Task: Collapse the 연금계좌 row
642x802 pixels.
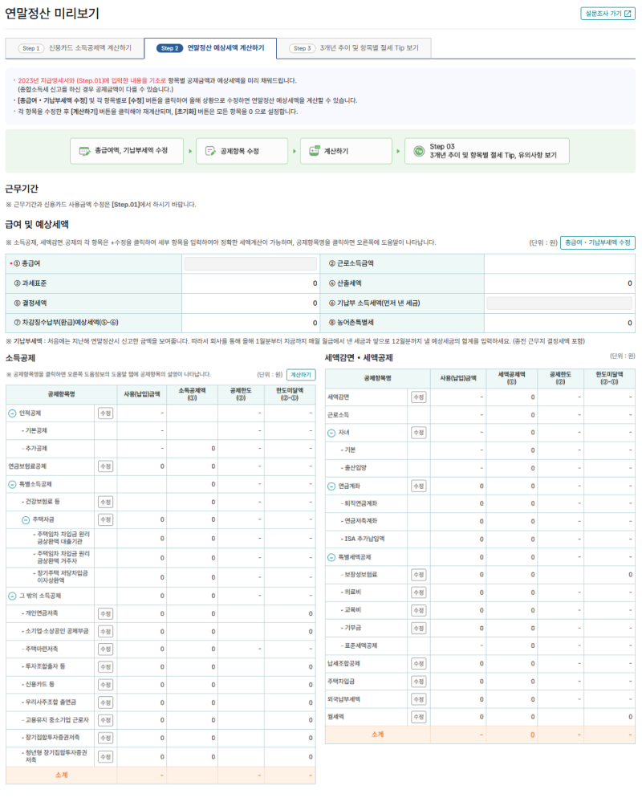Action: click(x=331, y=486)
